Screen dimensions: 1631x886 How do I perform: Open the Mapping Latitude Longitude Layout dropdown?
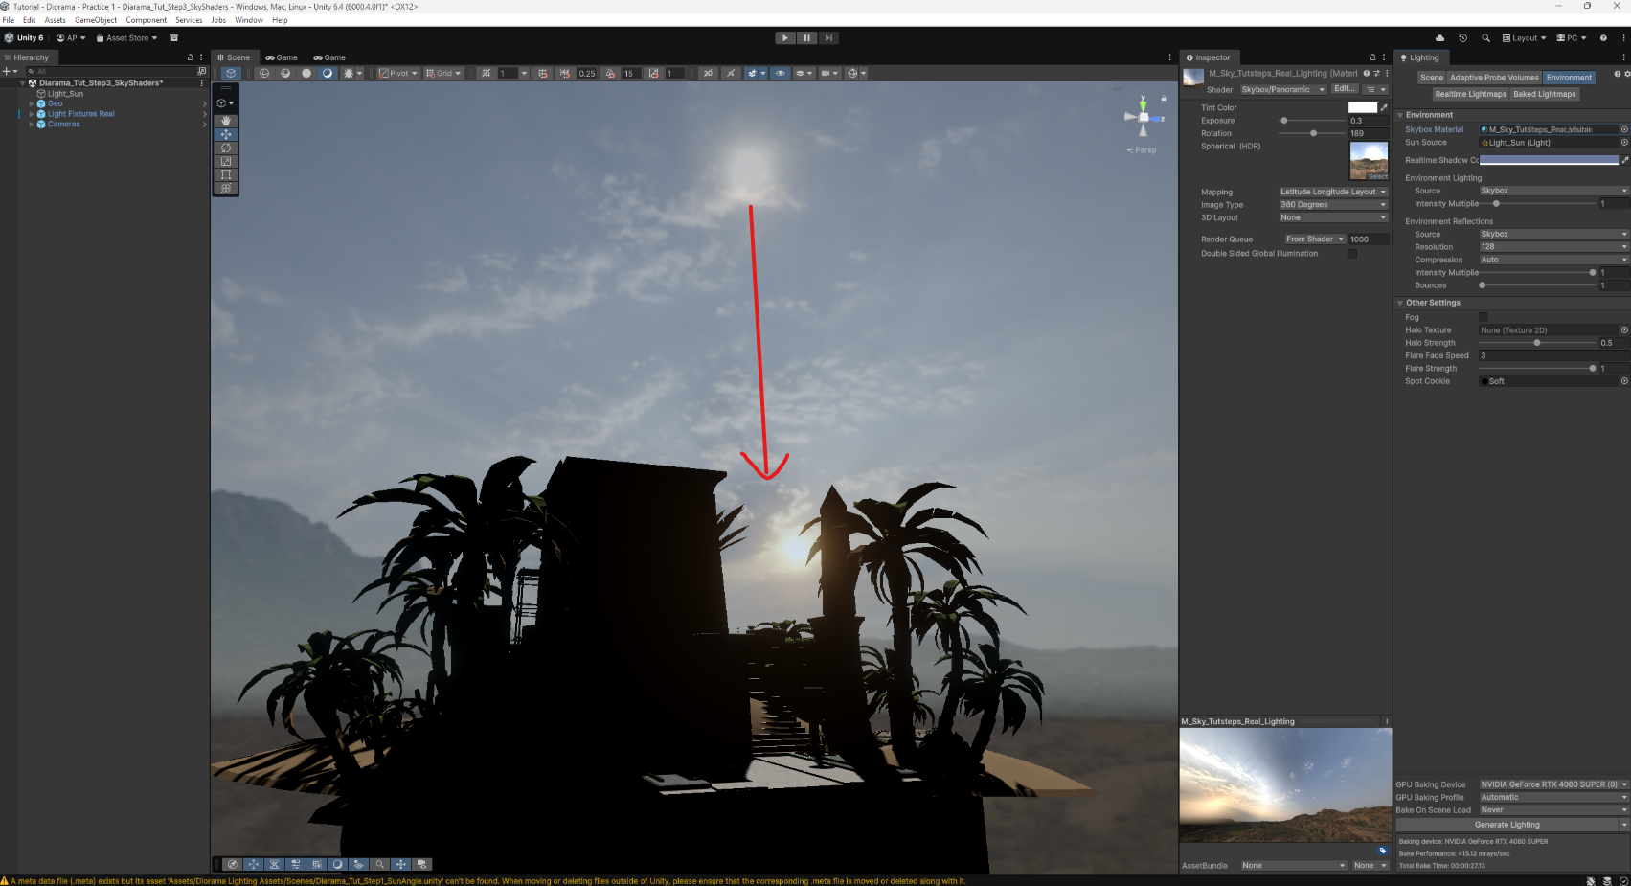(1333, 192)
